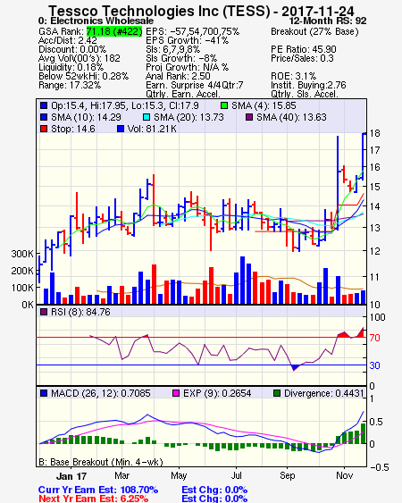Click the 'Sls Growth: -8%' text
Viewport: 402px width, 503px height.
181,58
